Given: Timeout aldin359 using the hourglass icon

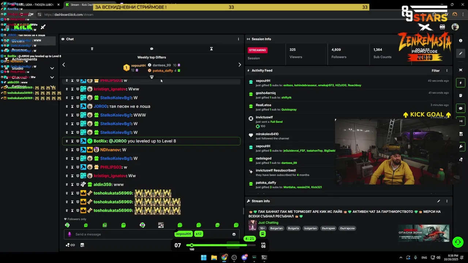Looking at the screenshot, I should (x=72, y=184).
